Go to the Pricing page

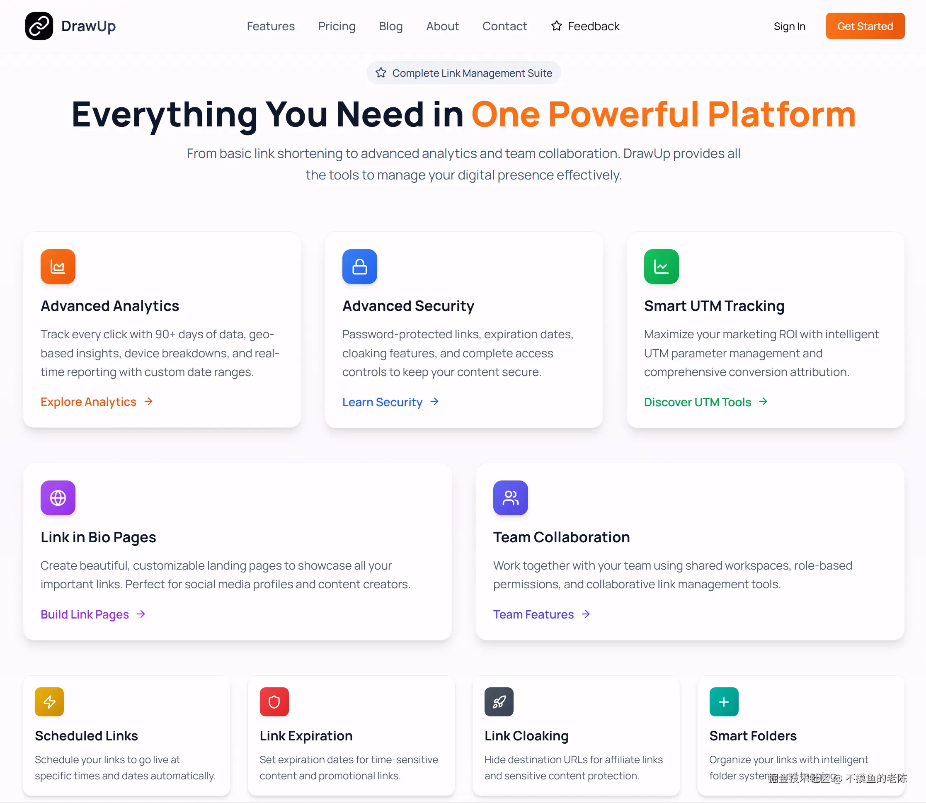[337, 27]
